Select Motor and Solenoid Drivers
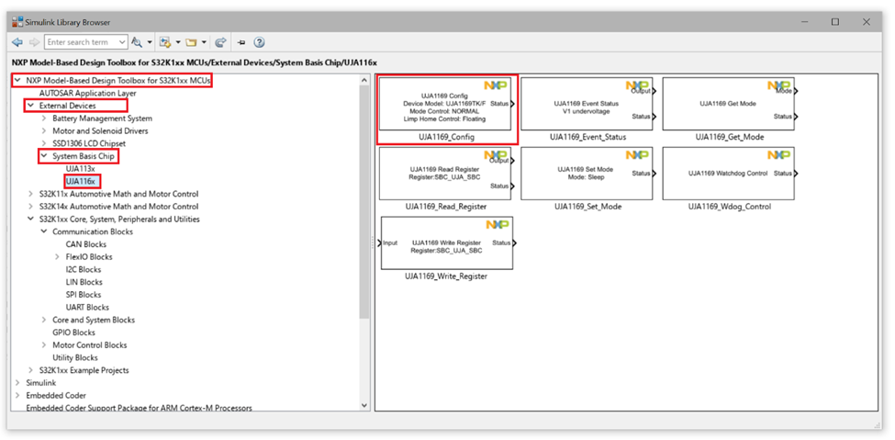 pos(100,130)
